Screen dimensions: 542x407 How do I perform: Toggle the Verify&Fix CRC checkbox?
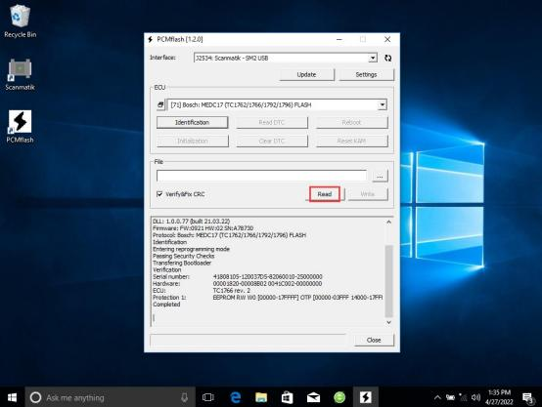pos(159,194)
